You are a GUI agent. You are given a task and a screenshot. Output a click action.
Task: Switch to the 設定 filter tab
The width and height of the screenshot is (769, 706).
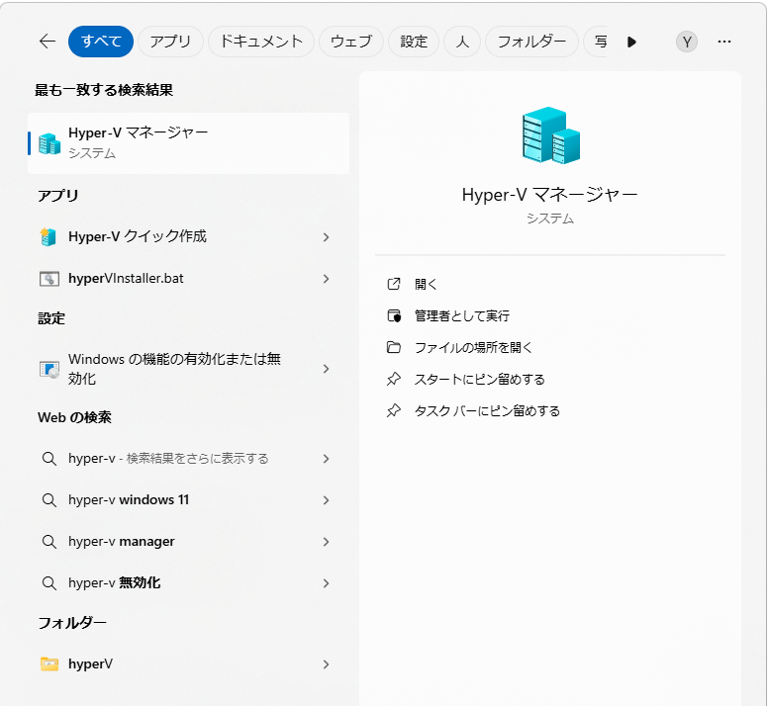click(414, 42)
